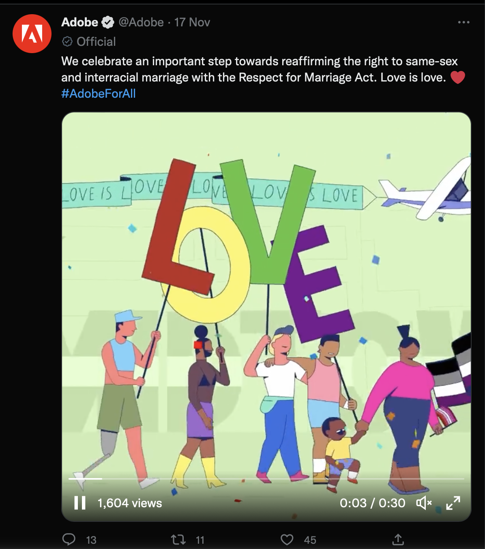Viewport: 485px width, 549px height.
Task: Pause the video playback
Action: pyautogui.click(x=80, y=503)
